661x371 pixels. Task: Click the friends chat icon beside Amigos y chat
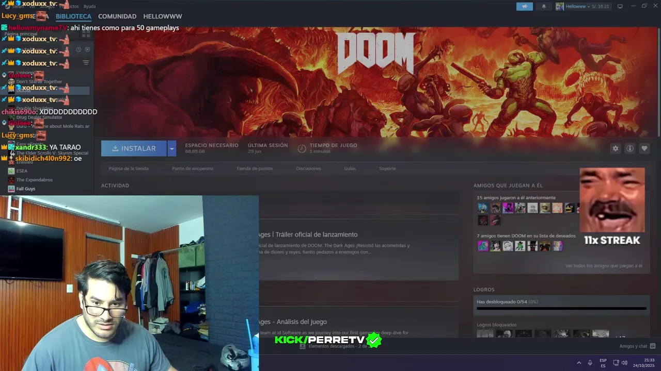tap(653, 346)
